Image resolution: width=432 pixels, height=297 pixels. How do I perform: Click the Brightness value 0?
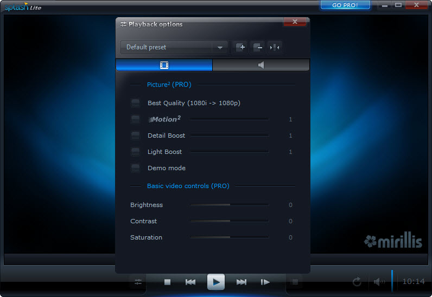coord(290,205)
